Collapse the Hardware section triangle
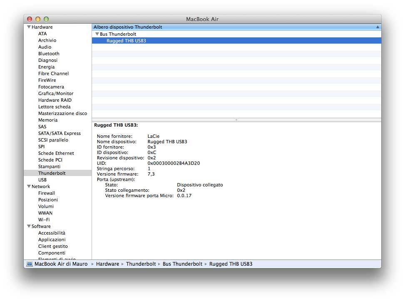This screenshot has height=301, width=405. click(29, 27)
